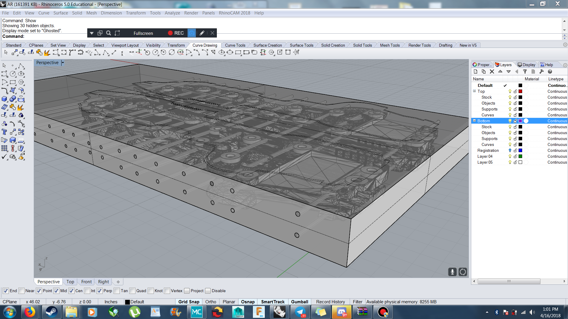Switch to the Solid Tools toolbar tab
This screenshot has height=319, width=568.
click(x=362, y=45)
